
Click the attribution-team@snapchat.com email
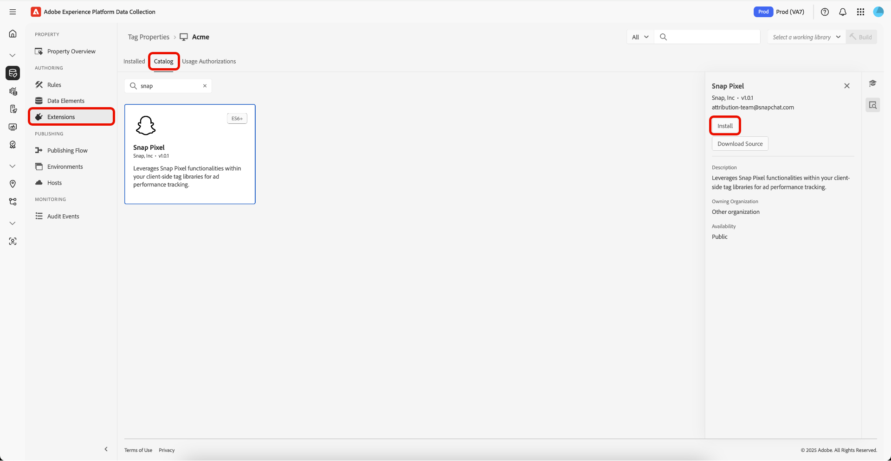click(x=753, y=107)
